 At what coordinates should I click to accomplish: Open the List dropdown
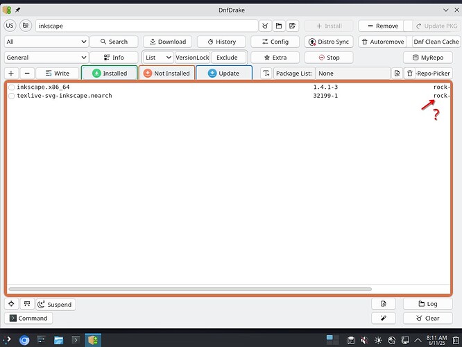click(158, 58)
